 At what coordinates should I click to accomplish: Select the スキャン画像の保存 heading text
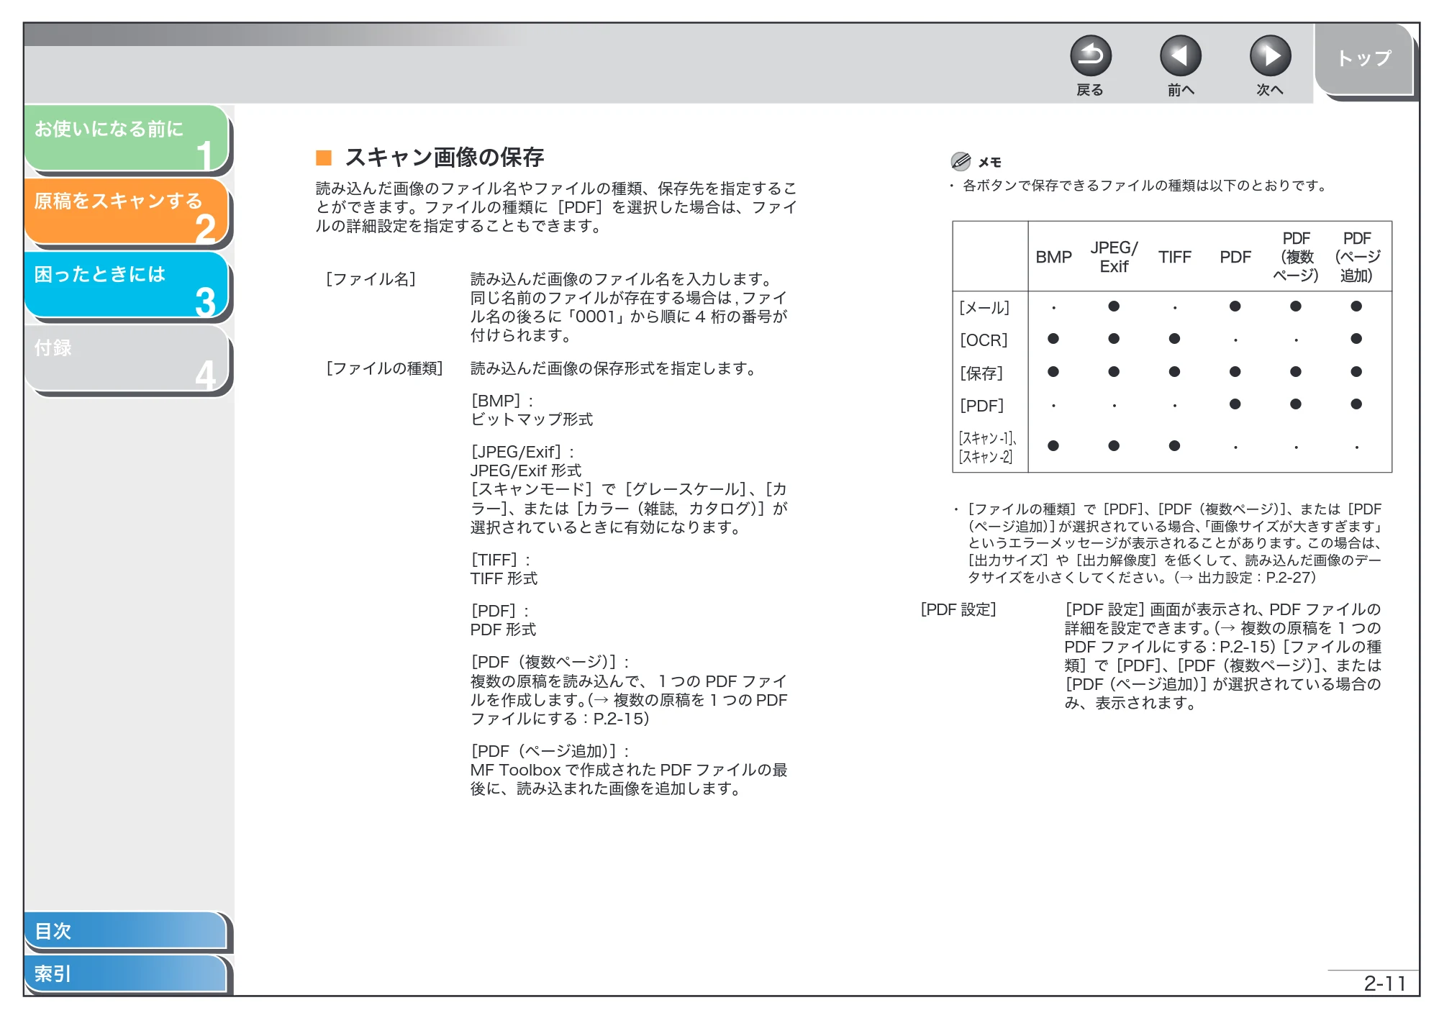point(444,157)
